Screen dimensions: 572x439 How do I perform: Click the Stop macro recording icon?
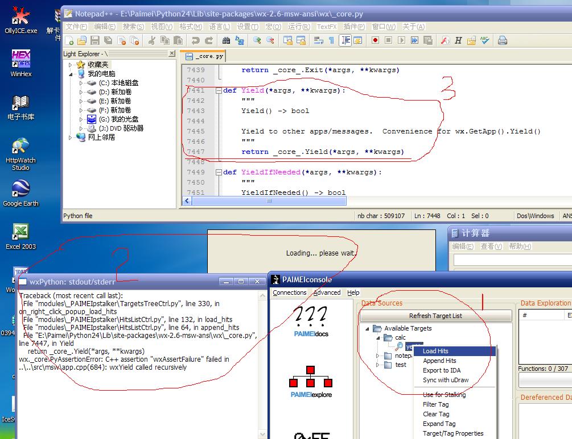click(x=388, y=40)
